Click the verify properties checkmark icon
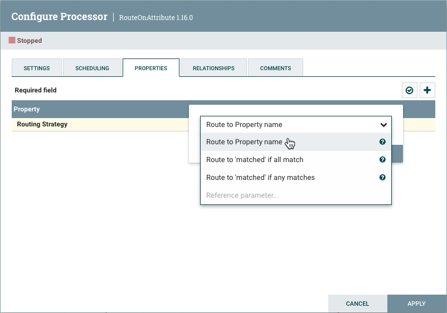The width and height of the screenshot is (447, 313). click(x=410, y=90)
